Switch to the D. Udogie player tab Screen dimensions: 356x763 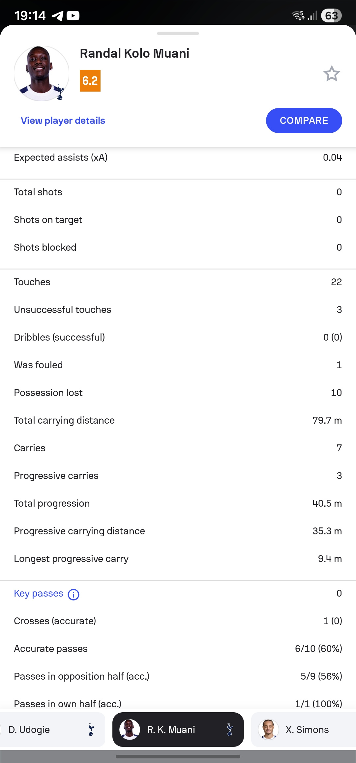pyautogui.click(x=49, y=730)
